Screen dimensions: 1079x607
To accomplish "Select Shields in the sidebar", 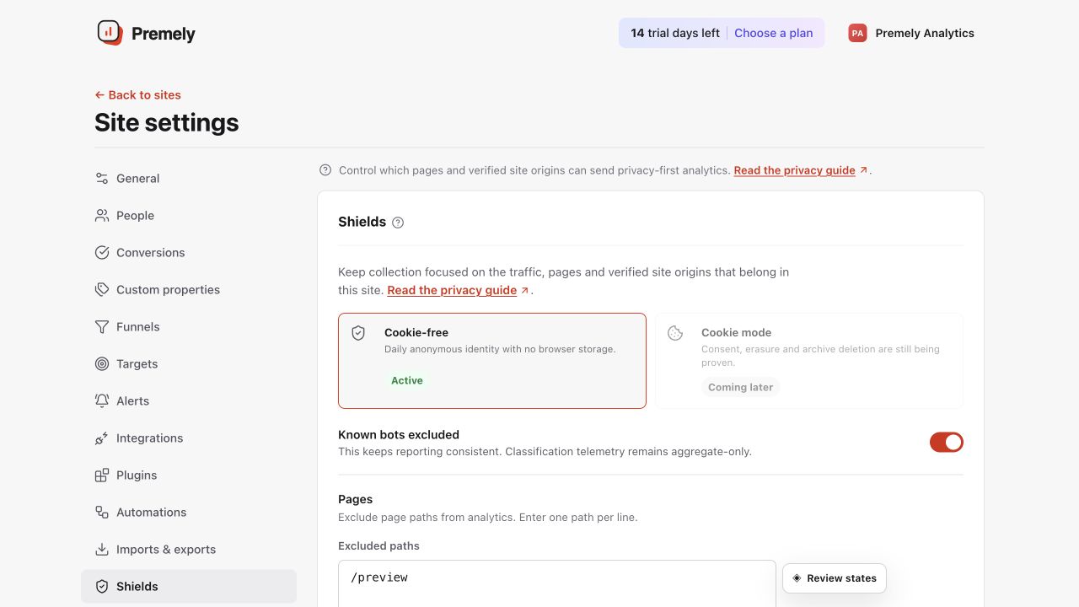I will coord(189,587).
